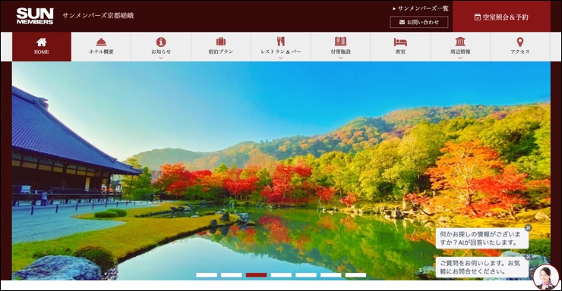Open the 空室照会&予約 reservation button
Viewport: 562px width, 291px height.
pos(501,17)
